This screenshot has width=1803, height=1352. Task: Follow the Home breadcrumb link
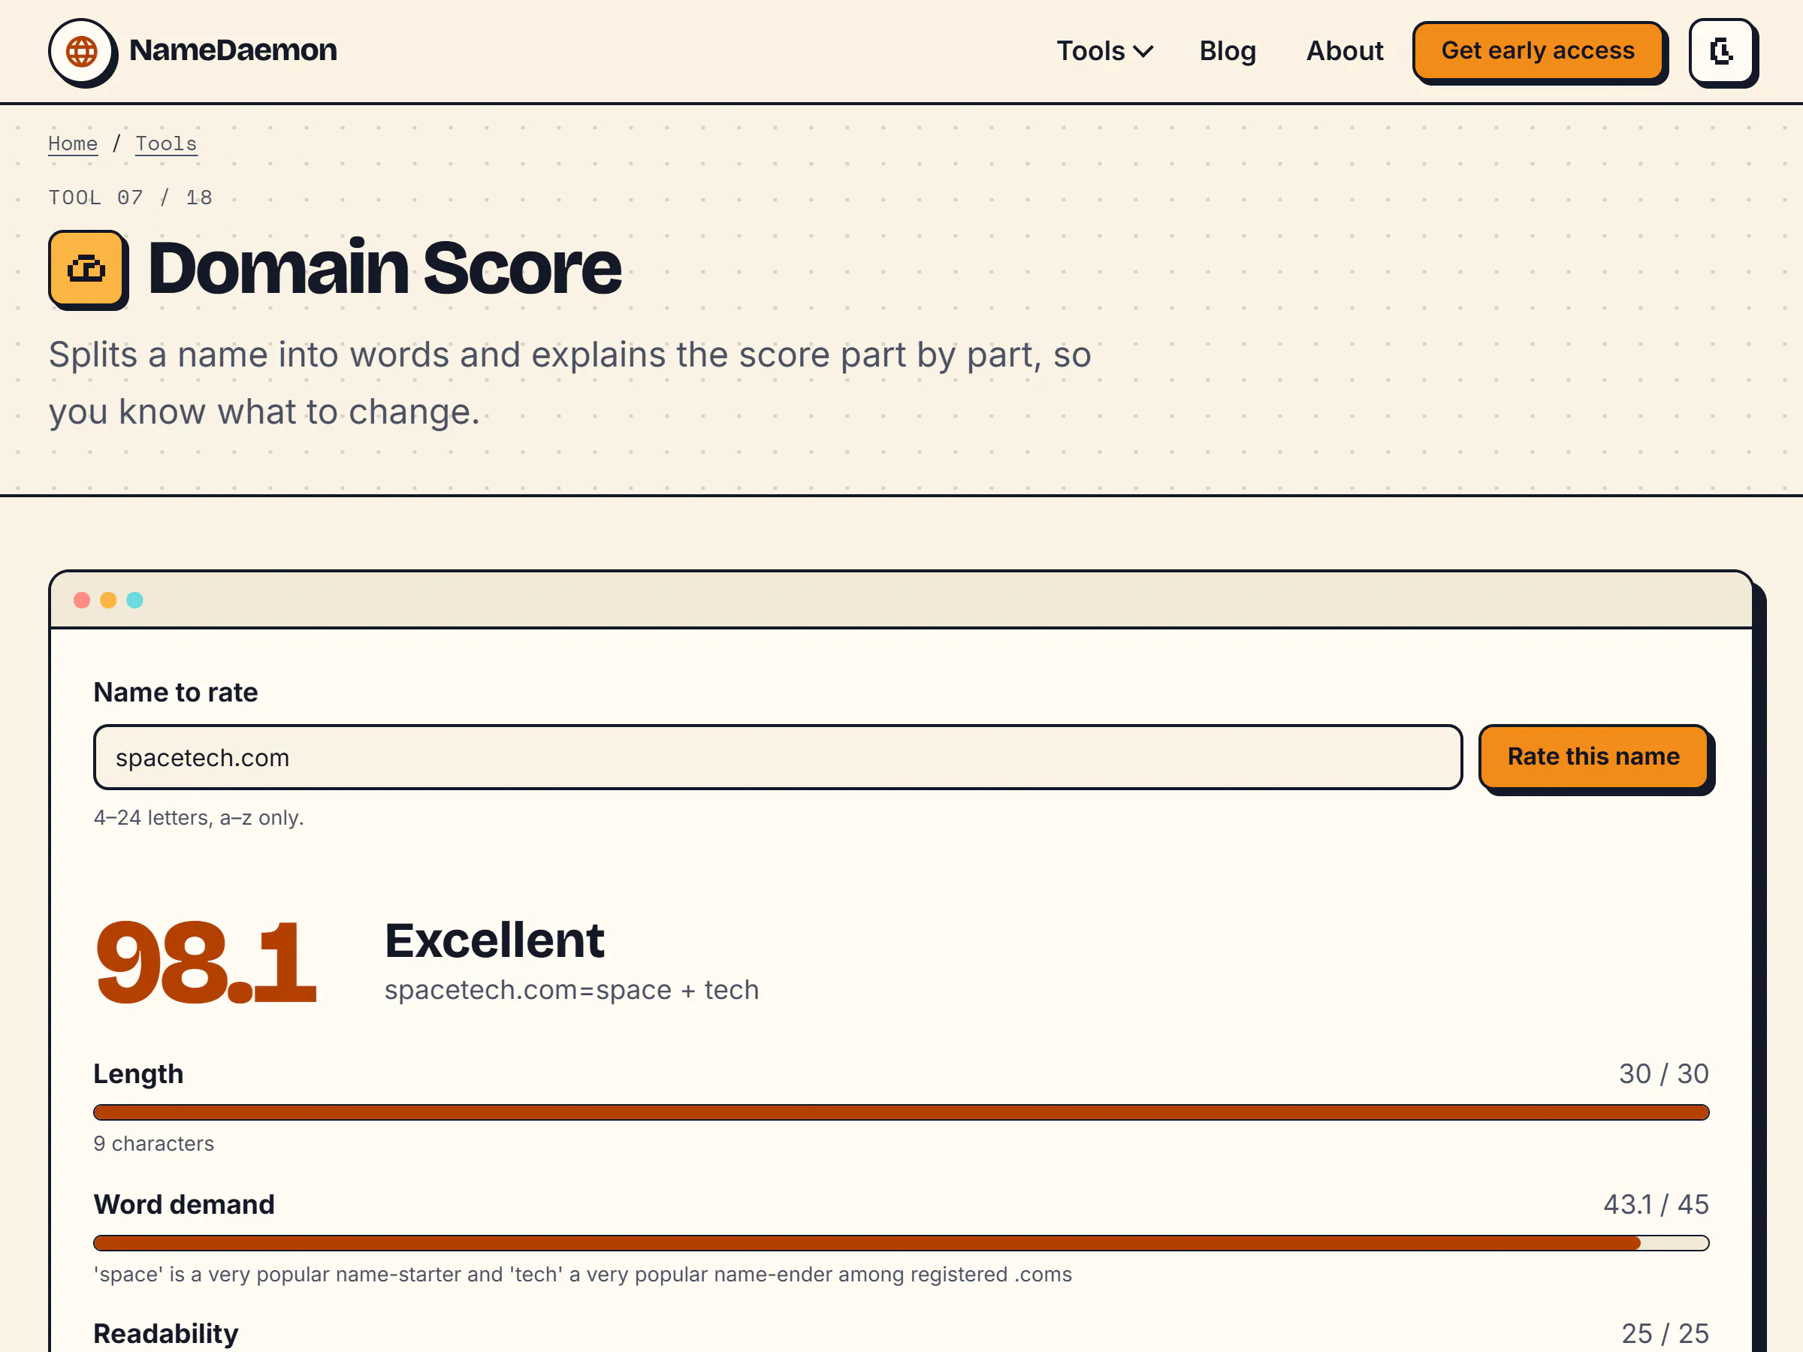click(73, 143)
